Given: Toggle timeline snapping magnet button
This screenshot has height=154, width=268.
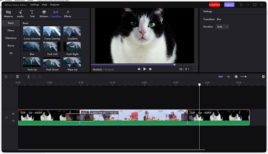Looking at the screenshot, I should coord(220,77).
